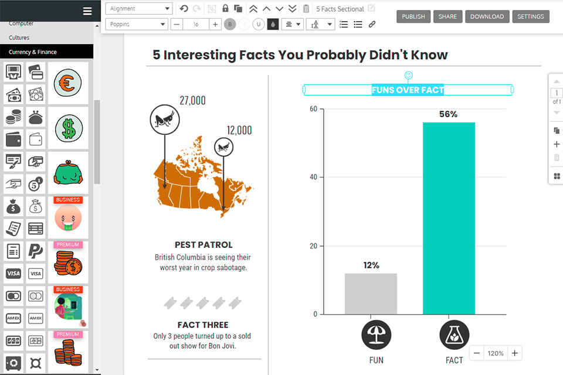Open the hamburger menu in the sidebar

click(x=87, y=11)
